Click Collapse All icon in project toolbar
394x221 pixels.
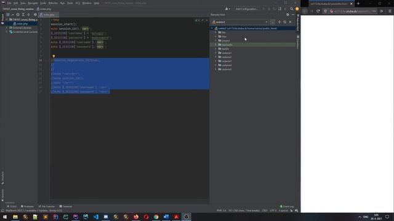coord(28,15)
